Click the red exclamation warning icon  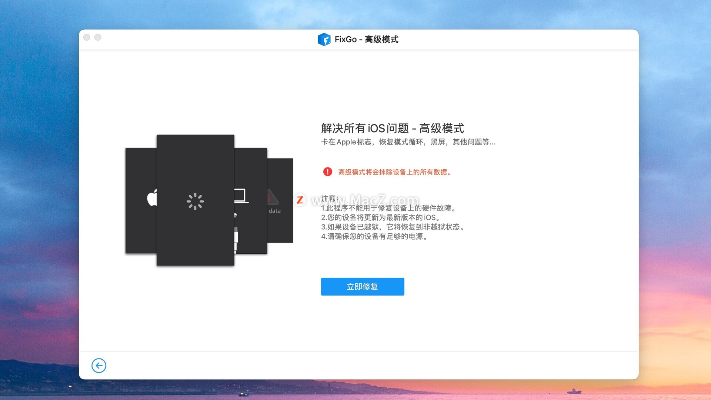[x=327, y=172]
